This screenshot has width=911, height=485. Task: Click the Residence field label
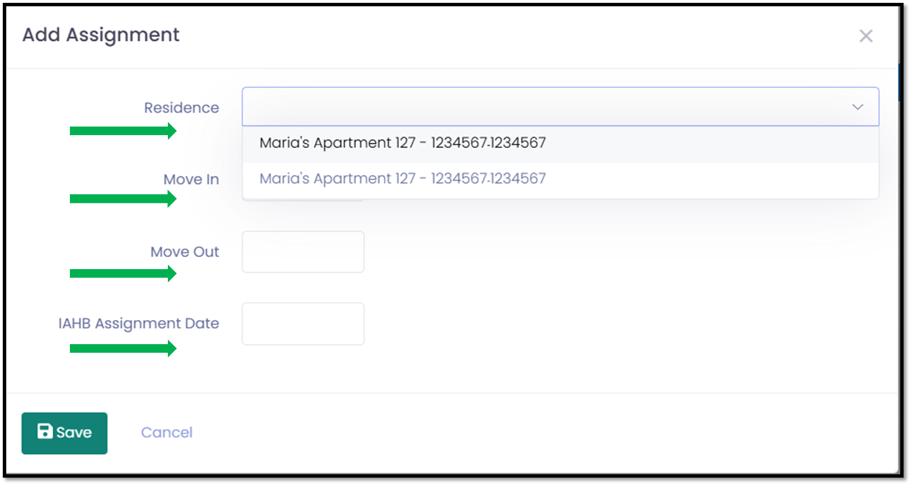182,108
